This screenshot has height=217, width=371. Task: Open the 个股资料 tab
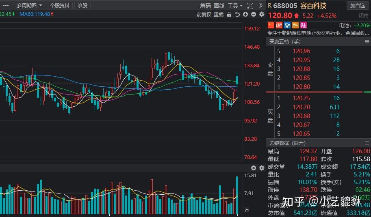60,5
